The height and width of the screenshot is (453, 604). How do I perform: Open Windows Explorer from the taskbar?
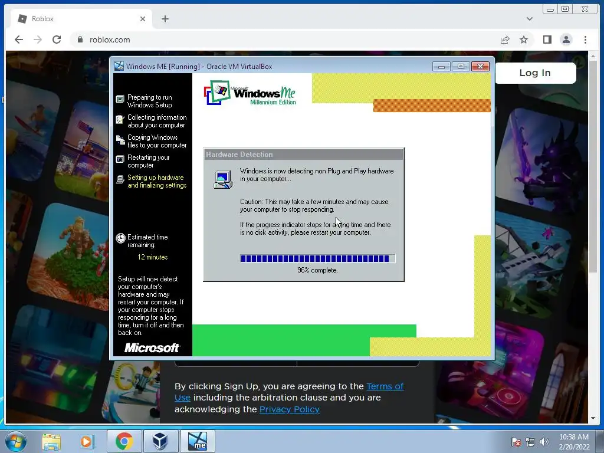click(51, 441)
